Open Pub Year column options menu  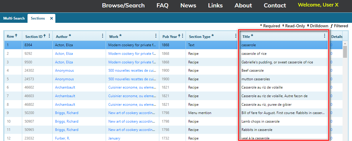[182, 36]
